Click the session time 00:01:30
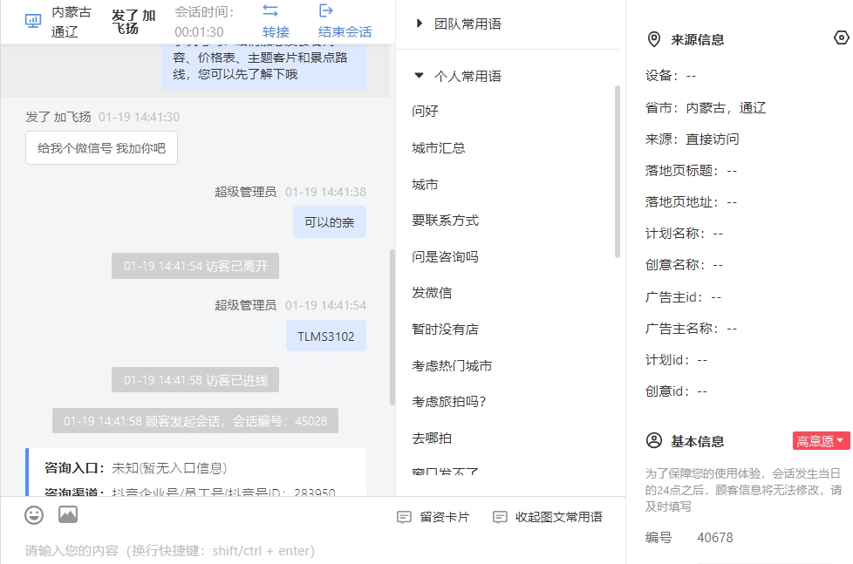Viewport: 853px width, 564px height. coord(199,32)
